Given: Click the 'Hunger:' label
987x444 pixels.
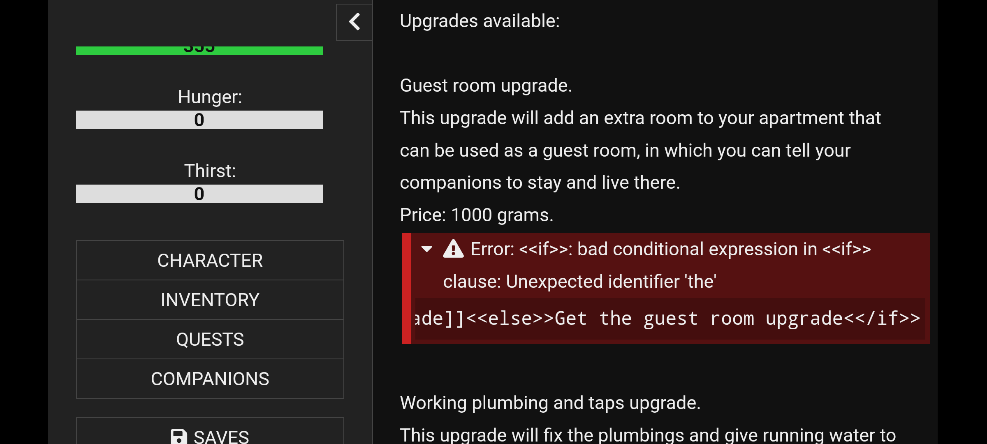Looking at the screenshot, I should click(x=210, y=97).
